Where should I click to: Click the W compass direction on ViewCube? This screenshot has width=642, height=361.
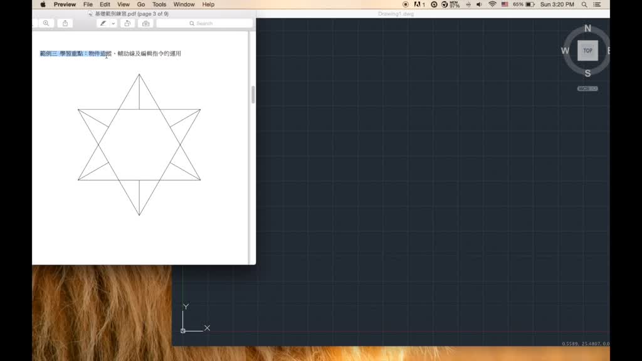[565, 51]
